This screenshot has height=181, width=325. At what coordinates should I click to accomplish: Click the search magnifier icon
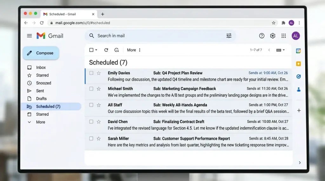pyautogui.click(x=92, y=36)
